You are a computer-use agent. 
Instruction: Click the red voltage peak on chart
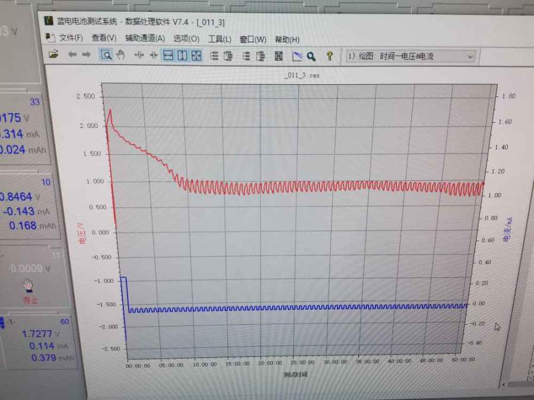[110, 111]
